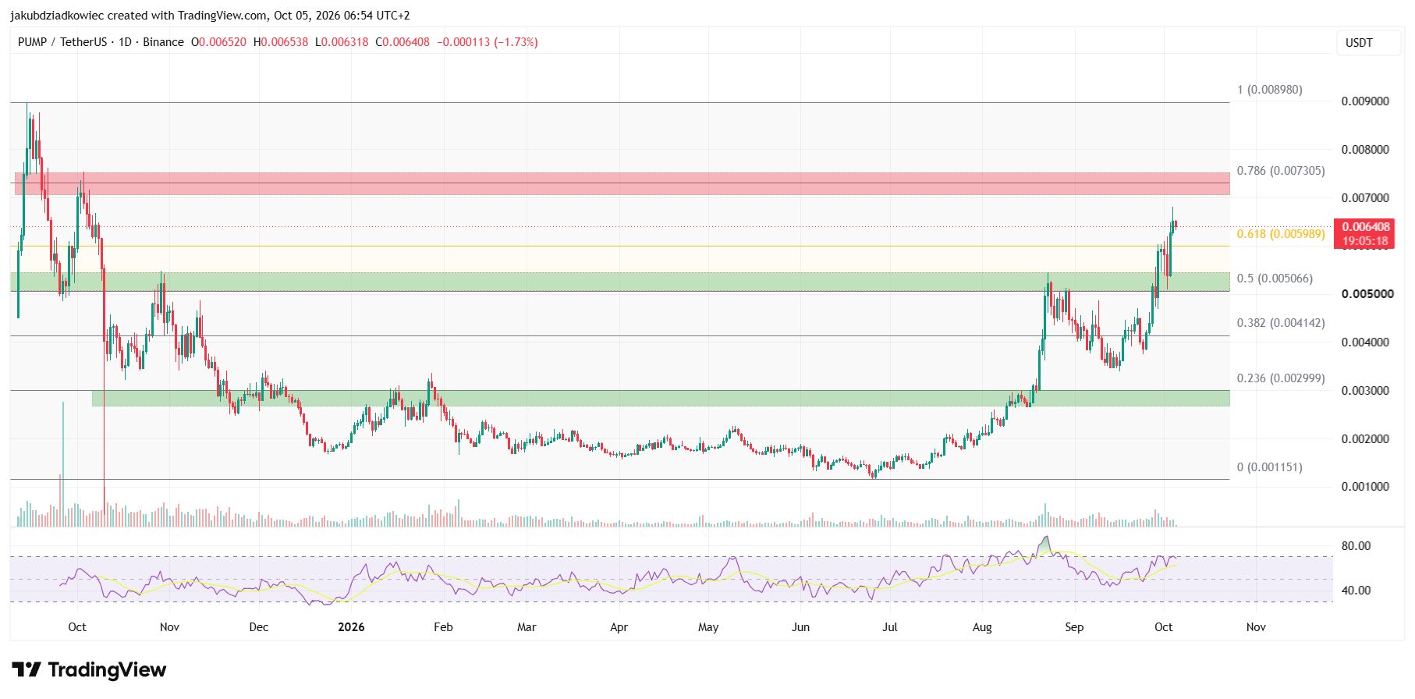The image size is (1415, 699).
Task: Click the bold 0.005000 price axis value
Action: coord(1367,294)
